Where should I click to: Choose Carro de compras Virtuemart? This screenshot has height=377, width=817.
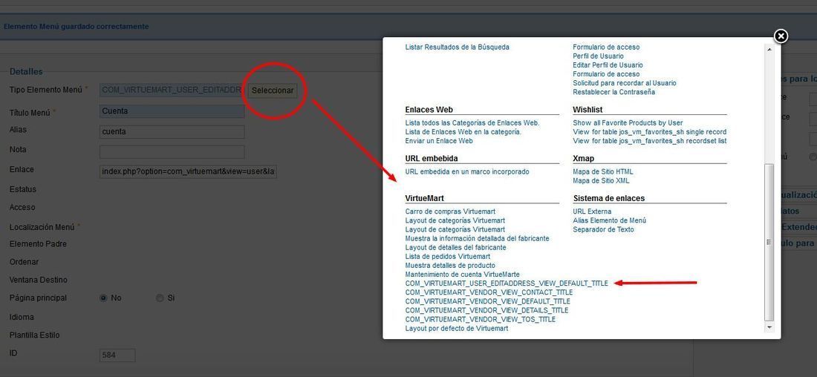tap(450, 212)
